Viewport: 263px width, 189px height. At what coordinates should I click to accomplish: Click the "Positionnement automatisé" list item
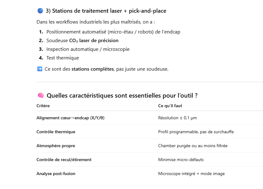[x=113, y=32]
